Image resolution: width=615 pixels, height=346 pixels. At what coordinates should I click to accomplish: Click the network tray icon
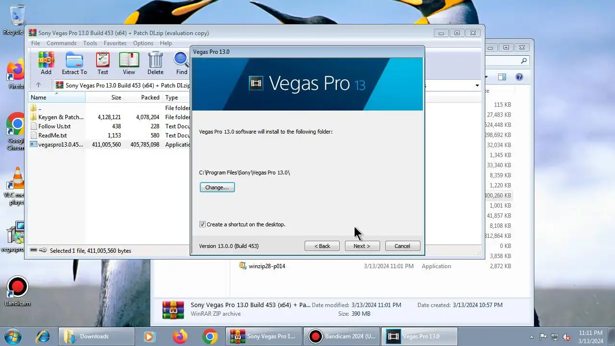(x=555, y=337)
